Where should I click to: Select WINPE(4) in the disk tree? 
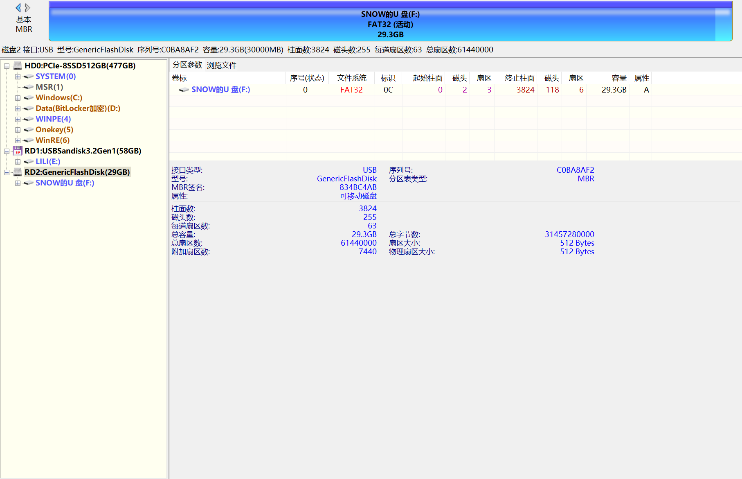coord(53,119)
